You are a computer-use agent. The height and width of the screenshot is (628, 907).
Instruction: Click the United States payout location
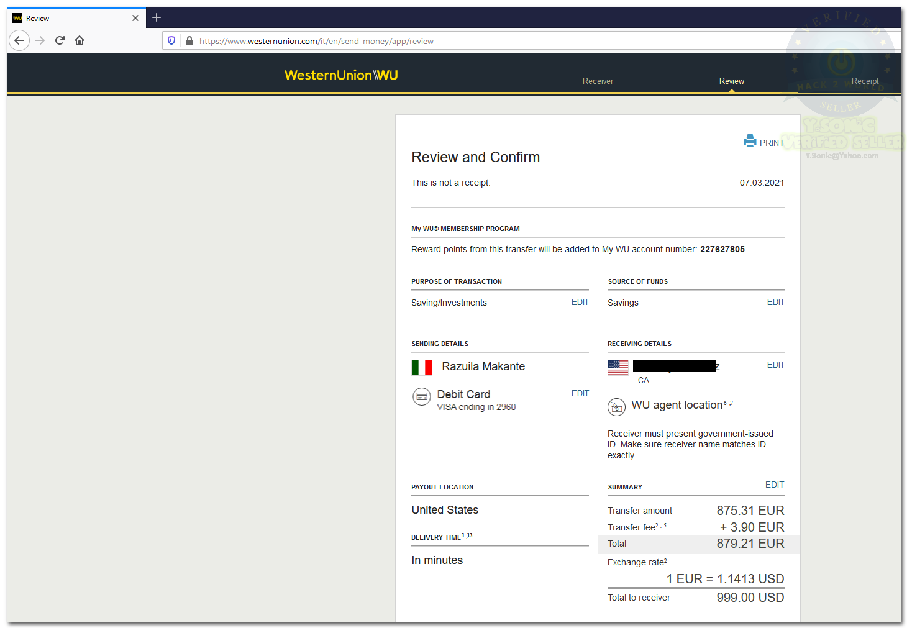point(445,510)
